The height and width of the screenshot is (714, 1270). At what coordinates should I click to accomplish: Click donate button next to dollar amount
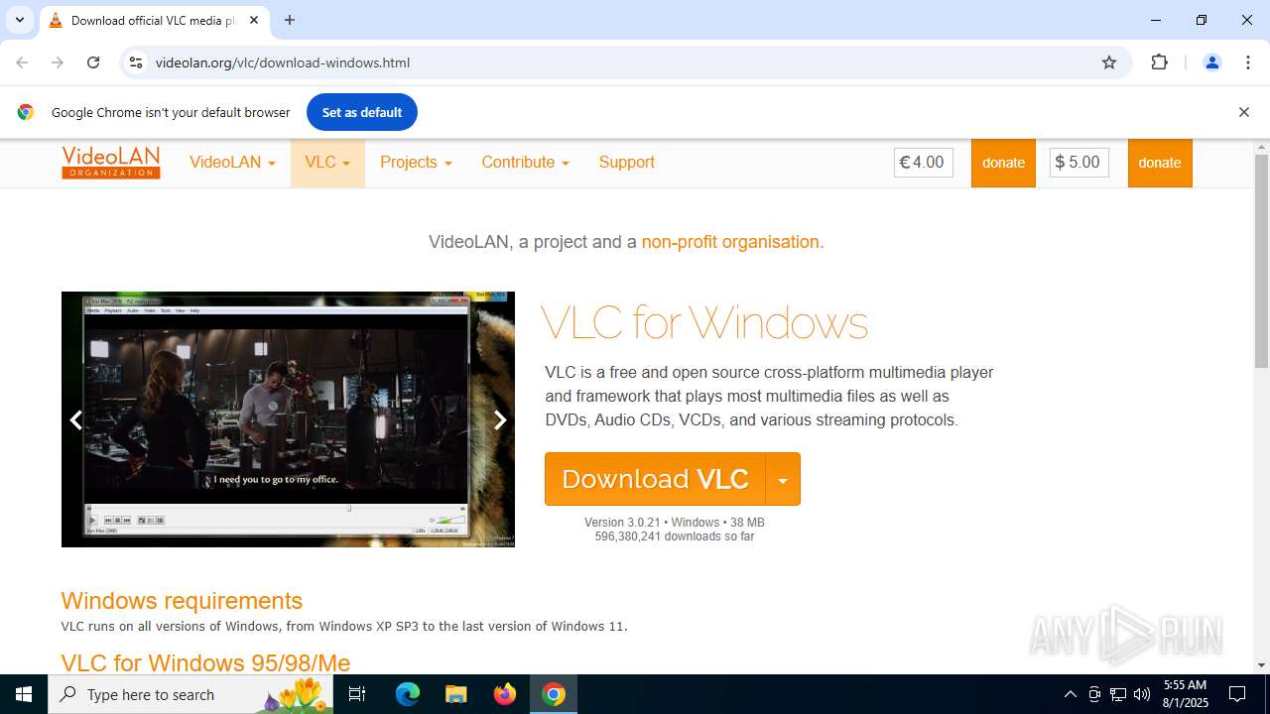coord(1160,163)
